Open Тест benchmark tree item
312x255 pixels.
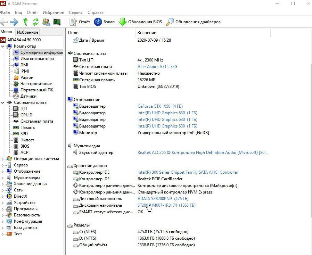14,234
